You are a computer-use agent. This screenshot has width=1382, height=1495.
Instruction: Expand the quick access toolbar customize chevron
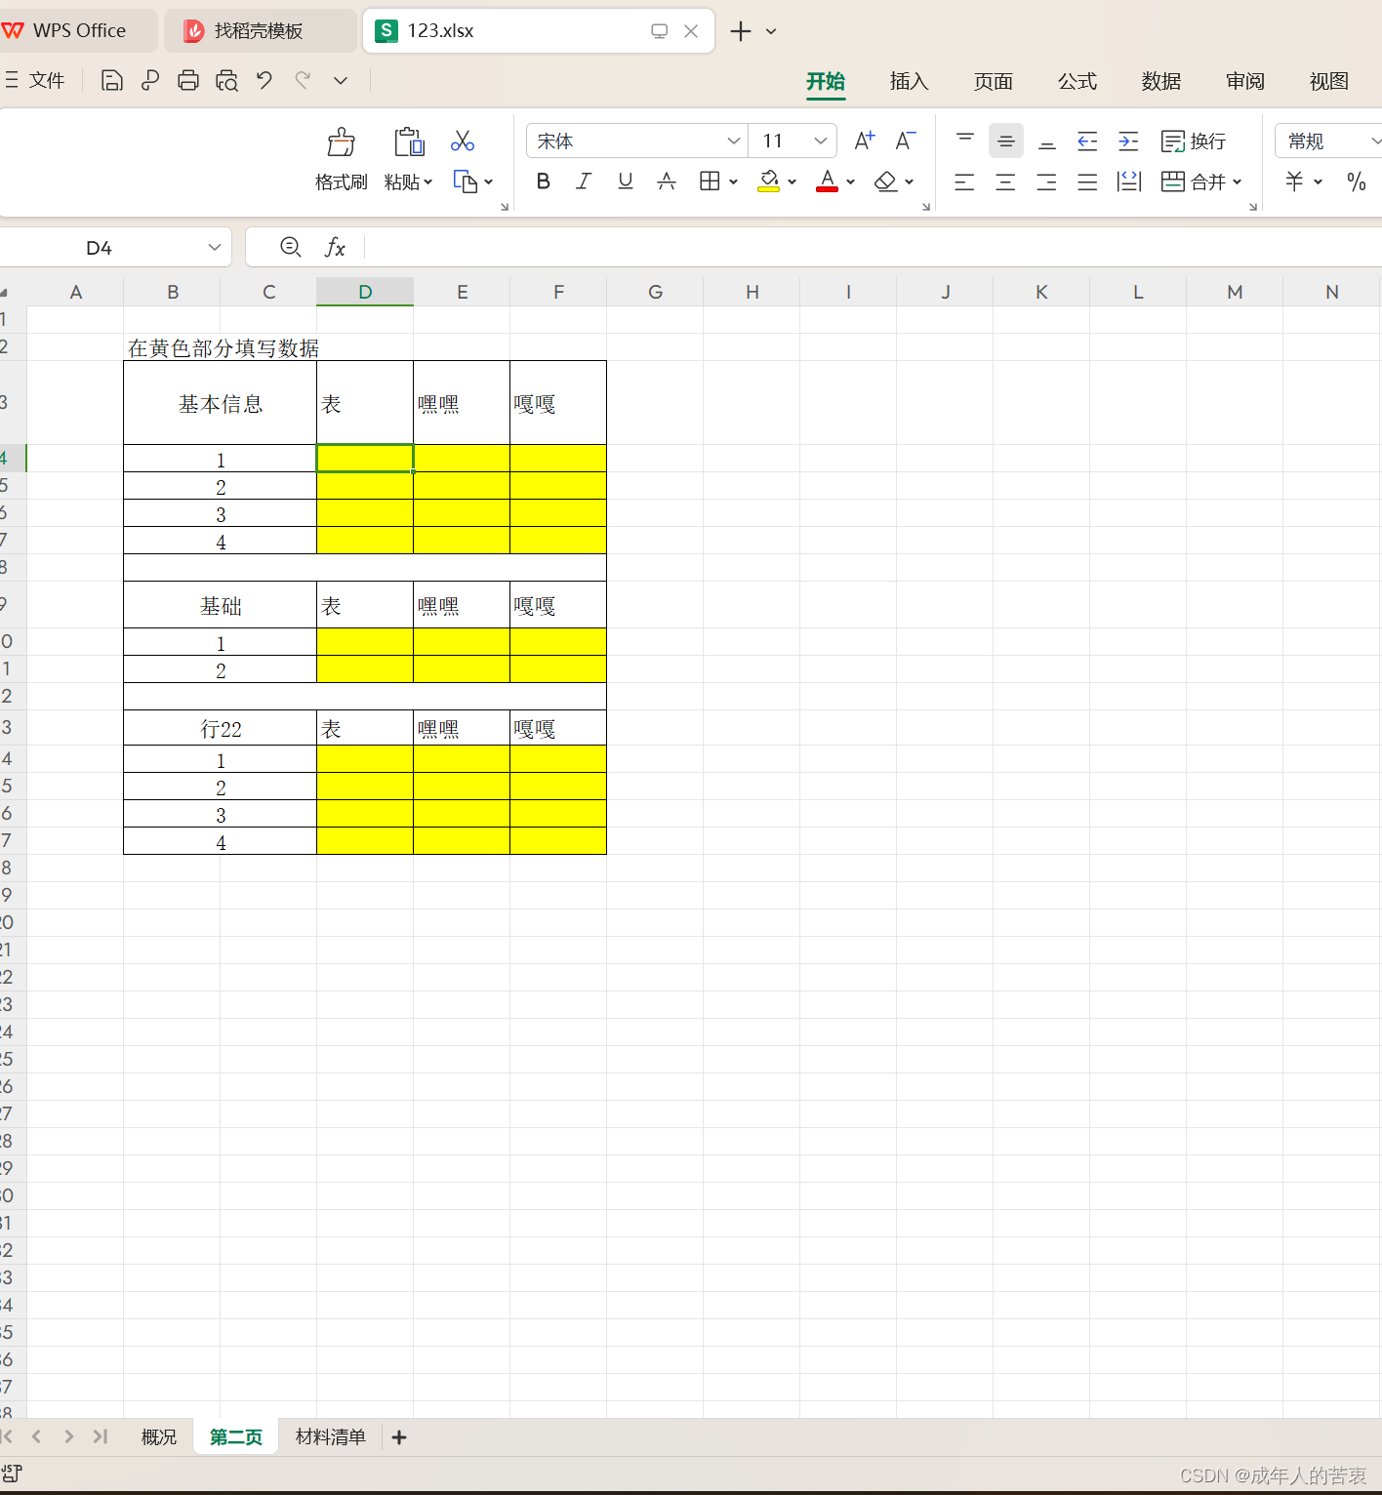341,80
